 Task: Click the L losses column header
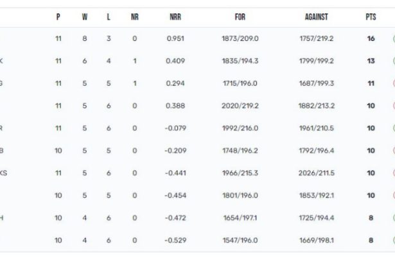coord(109,17)
